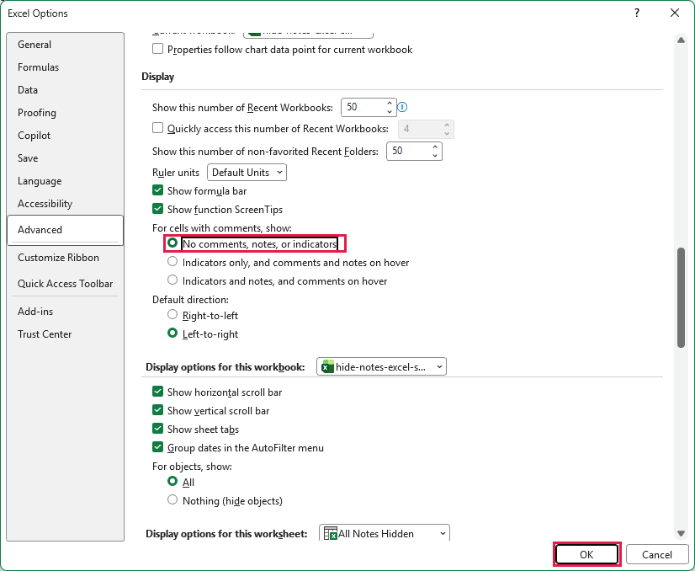Click OK to apply options
Viewport: 695px width, 571px height.
pyautogui.click(x=586, y=555)
